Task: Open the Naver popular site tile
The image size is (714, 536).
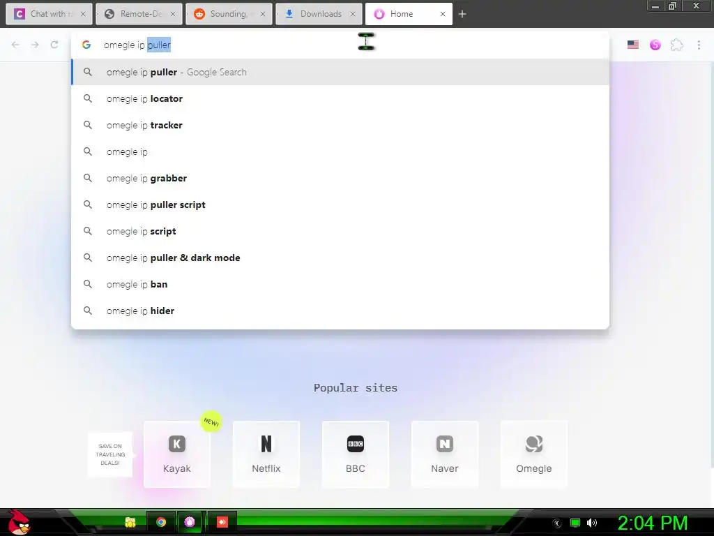Action: coord(444,454)
